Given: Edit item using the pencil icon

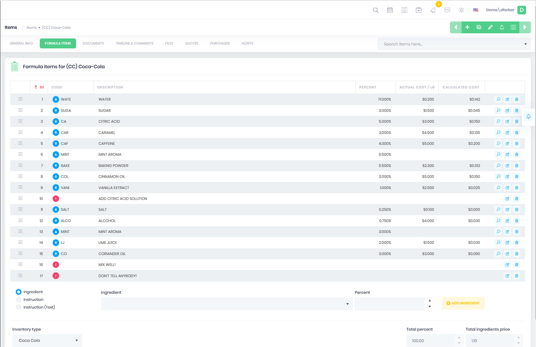Looking at the screenshot, I should (x=490, y=27).
